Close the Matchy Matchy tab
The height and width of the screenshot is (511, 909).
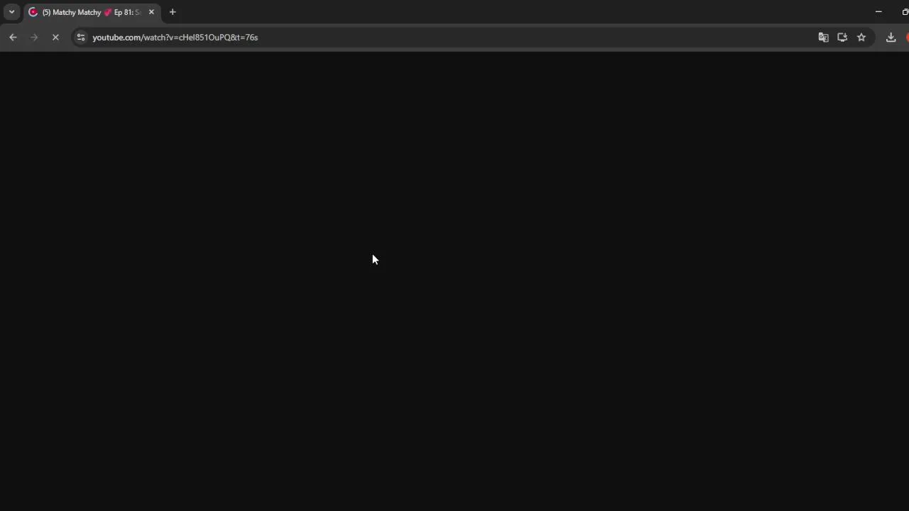[x=151, y=12]
